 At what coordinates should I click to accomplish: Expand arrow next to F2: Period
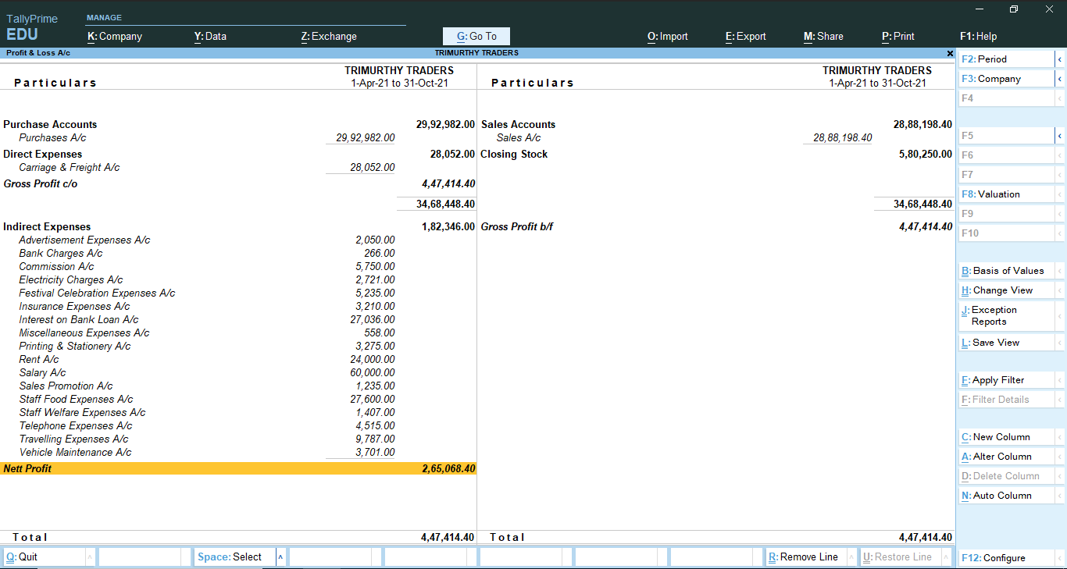tap(1060, 59)
